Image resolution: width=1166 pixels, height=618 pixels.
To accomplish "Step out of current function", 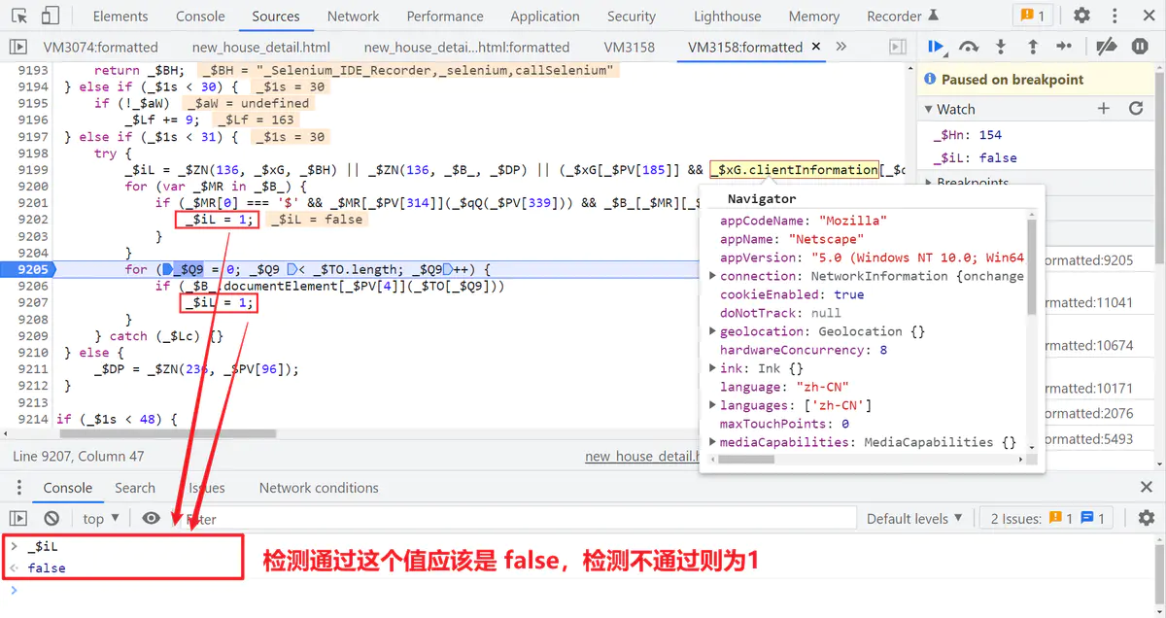I will tap(1033, 47).
